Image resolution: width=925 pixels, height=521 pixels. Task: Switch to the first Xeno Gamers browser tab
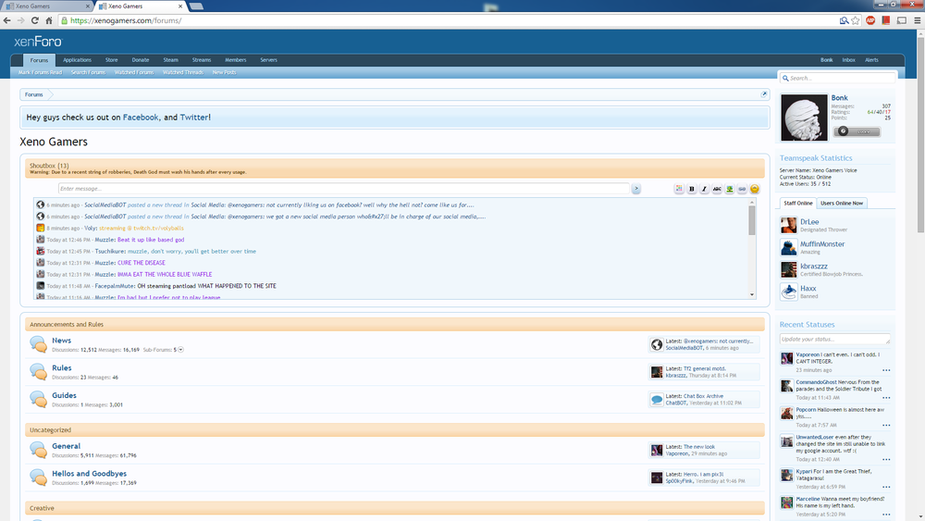click(48, 6)
